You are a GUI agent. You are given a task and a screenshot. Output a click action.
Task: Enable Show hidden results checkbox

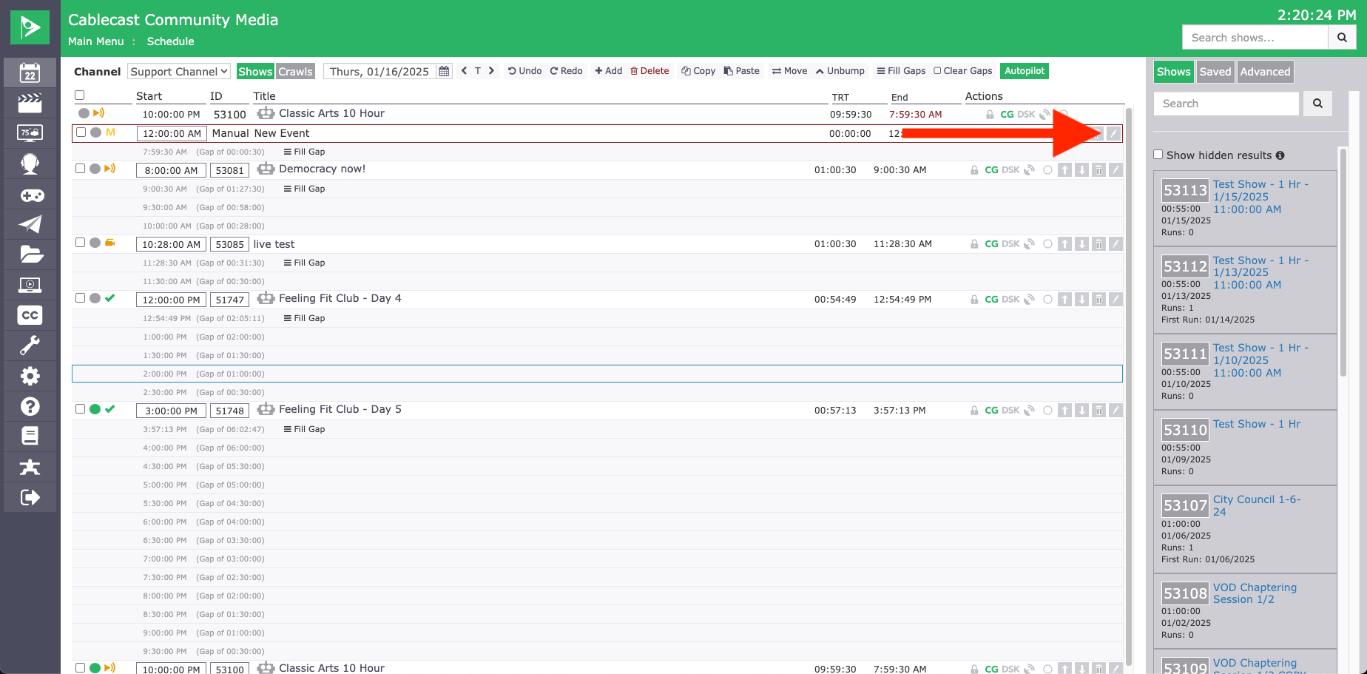1158,155
